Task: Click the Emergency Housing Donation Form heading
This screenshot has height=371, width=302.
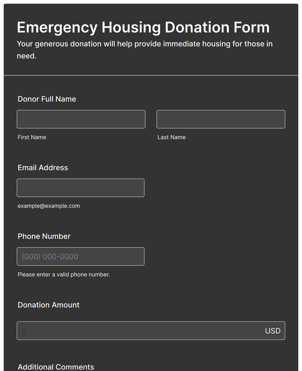Action: [143, 28]
